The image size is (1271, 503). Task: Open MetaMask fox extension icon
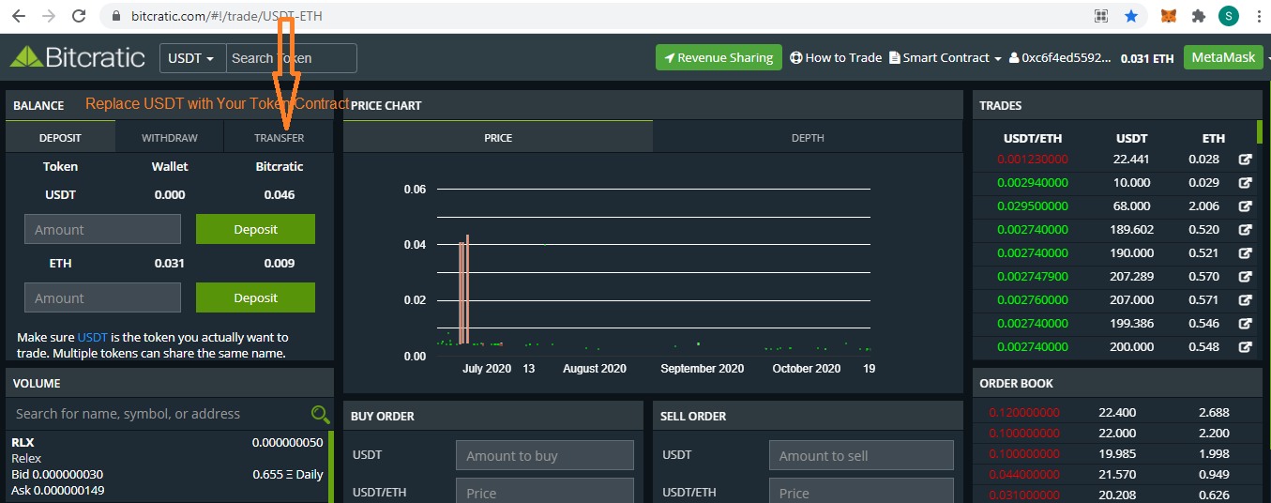pyautogui.click(x=1169, y=16)
